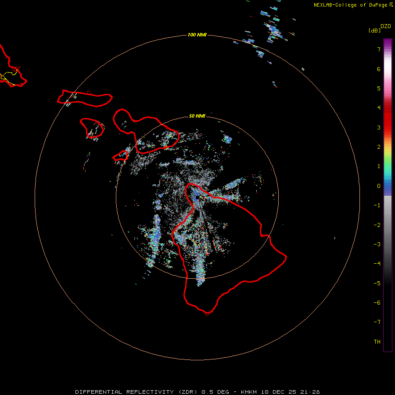Click the KHKM station identifier
The height and width of the screenshot is (395, 395).
tap(249, 392)
